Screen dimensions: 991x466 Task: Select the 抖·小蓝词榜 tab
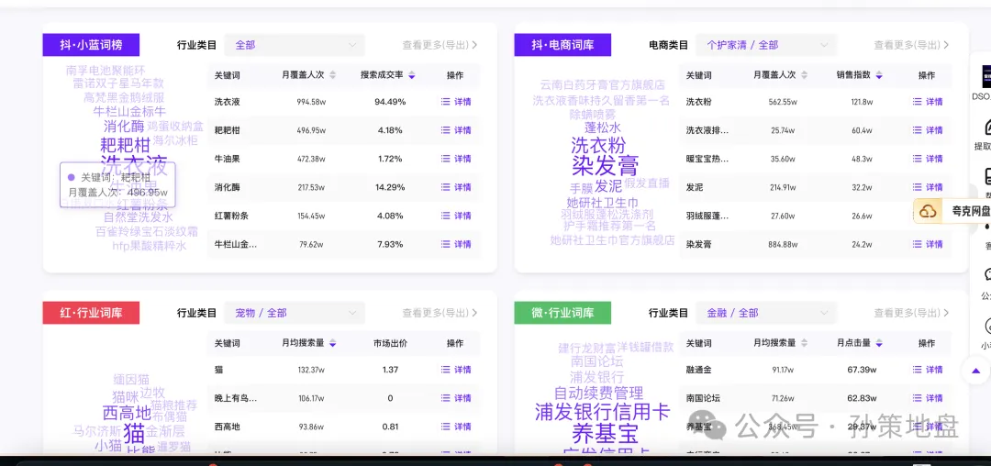click(91, 45)
